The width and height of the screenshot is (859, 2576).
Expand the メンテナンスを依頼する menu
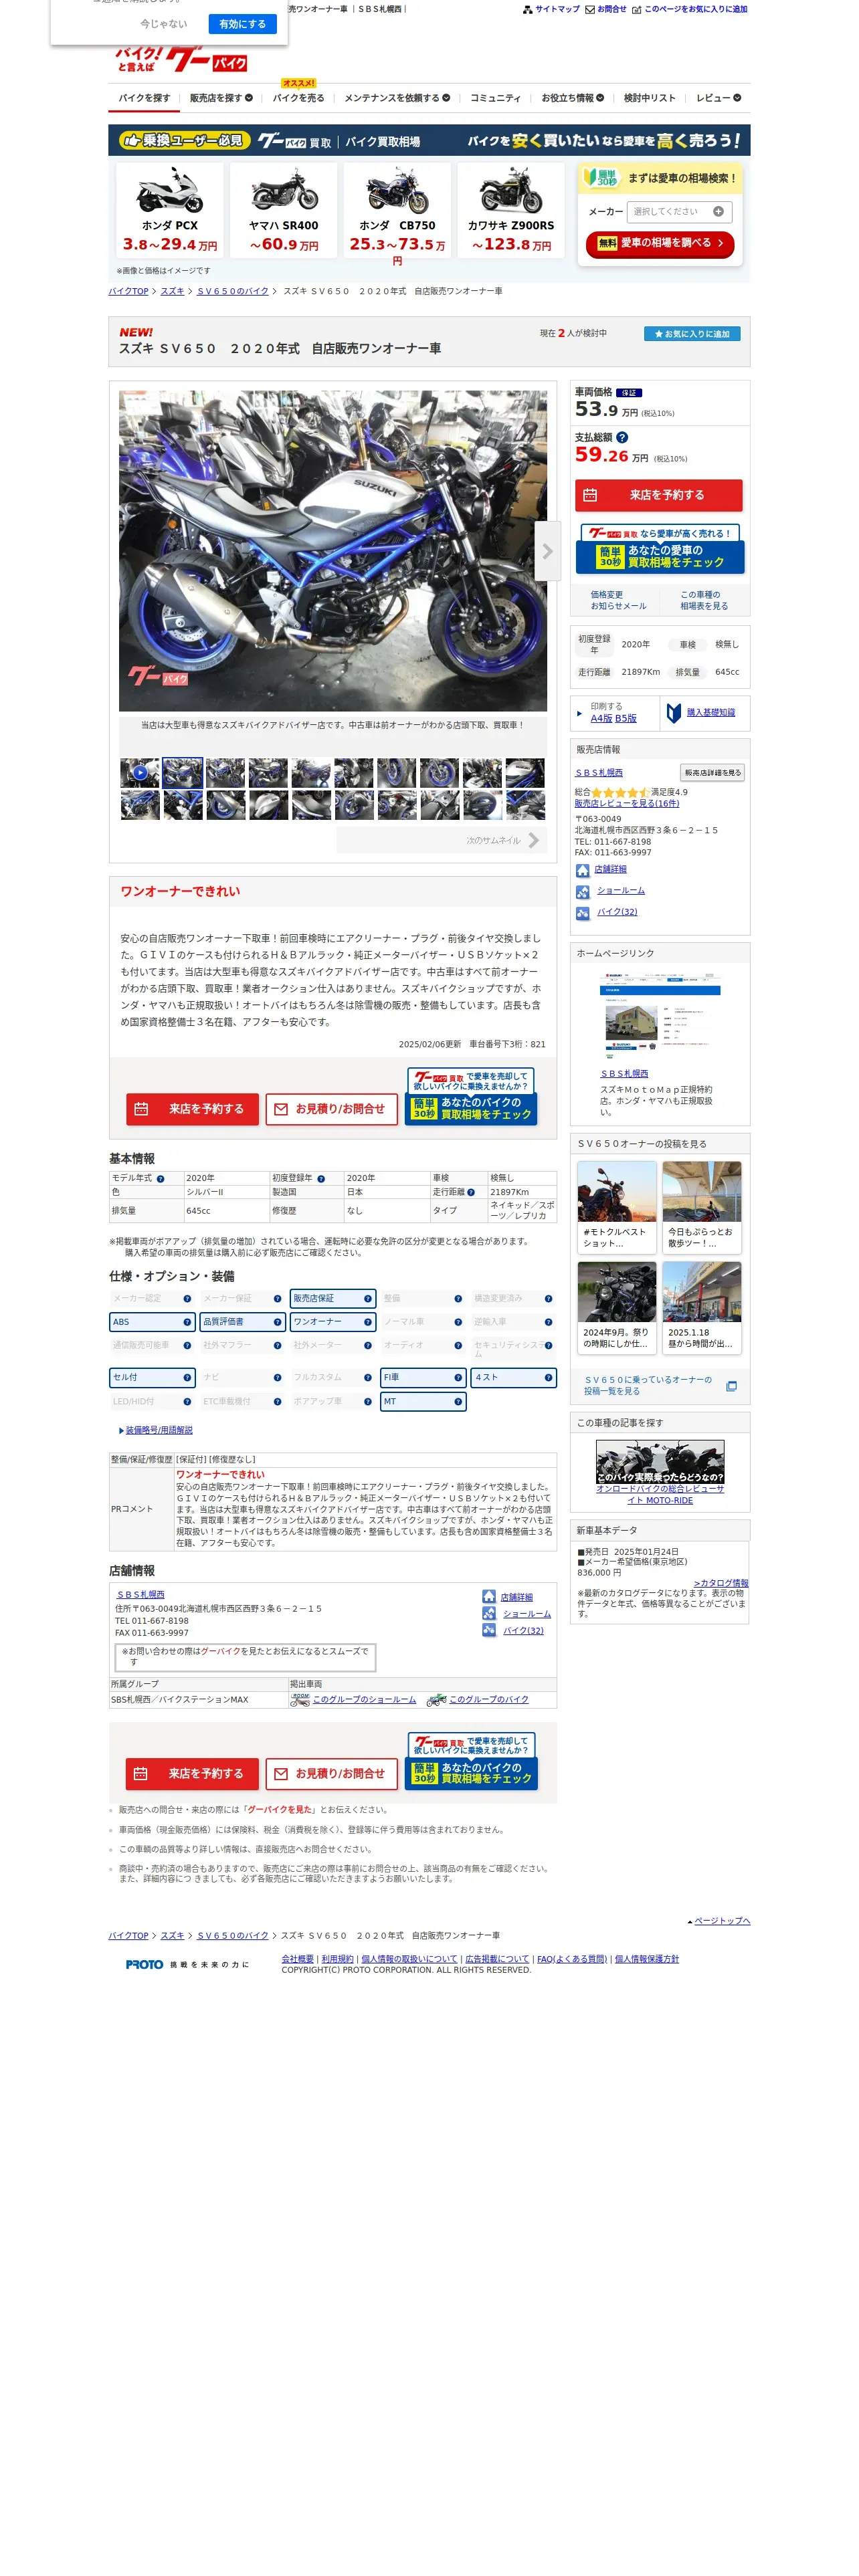(397, 98)
